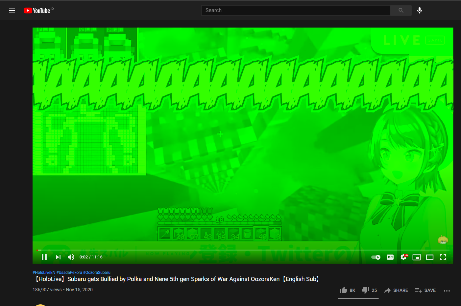Like the video with thumbs up
The image size is (461, 306).
348,290
